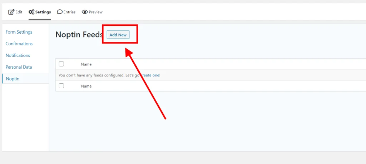The width and height of the screenshot is (366, 164).
Task: Switch to the Settings tab
Action: click(x=40, y=12)
